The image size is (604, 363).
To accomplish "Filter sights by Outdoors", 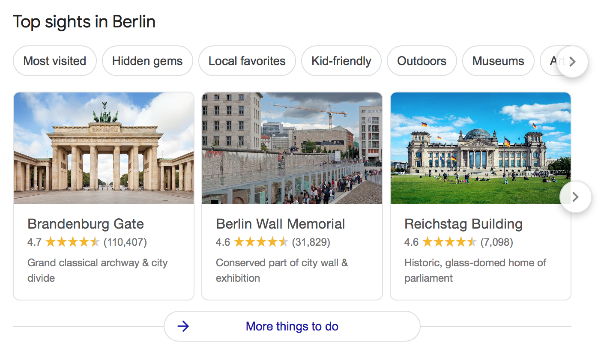I will pyautogui.click(x=422, y=61).
